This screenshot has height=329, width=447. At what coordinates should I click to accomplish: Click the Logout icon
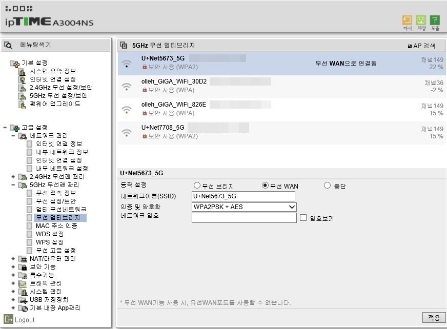point(8,319)
